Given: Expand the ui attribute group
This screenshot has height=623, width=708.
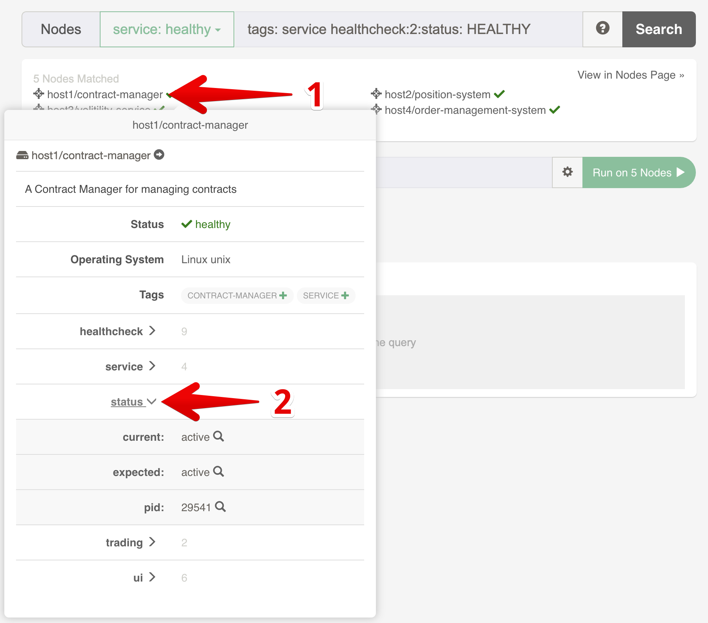Looking at the screenshot, I should click(144, 578).
